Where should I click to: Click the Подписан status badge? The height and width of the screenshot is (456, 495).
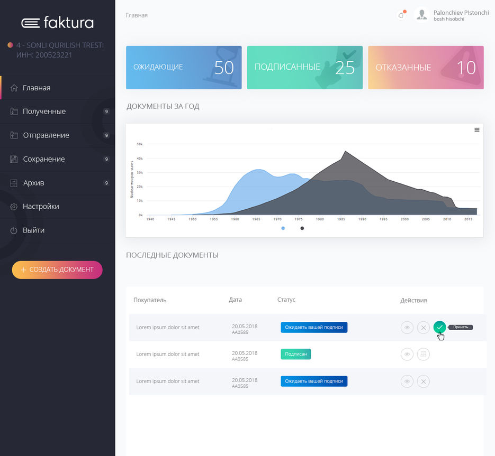[x=295, y=354]
